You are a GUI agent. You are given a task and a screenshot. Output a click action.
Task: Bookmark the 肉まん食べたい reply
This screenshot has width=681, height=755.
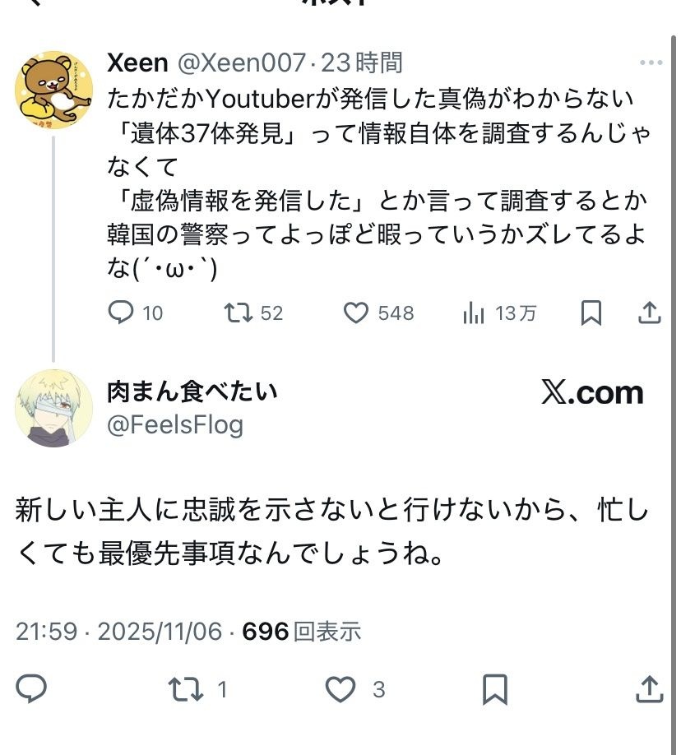point(495,688)
